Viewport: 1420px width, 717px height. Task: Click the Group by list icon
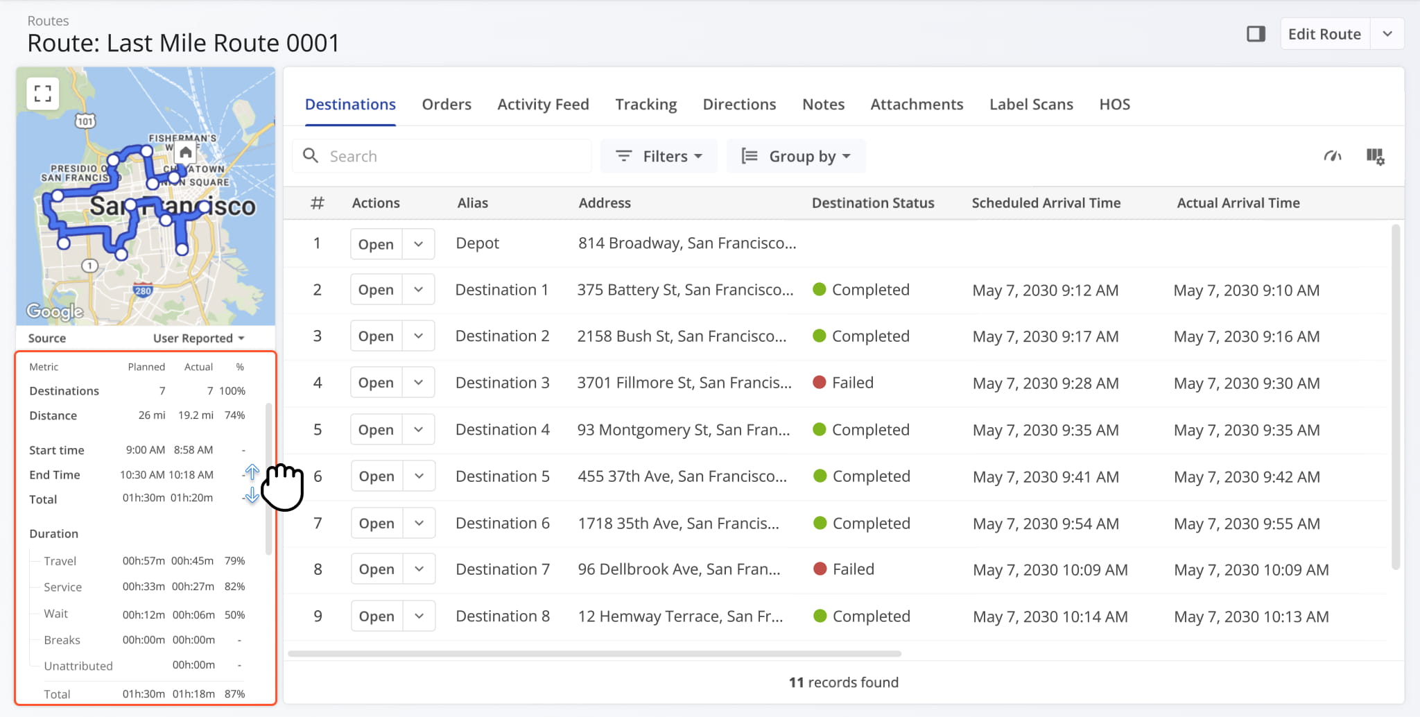coord(749,156)
